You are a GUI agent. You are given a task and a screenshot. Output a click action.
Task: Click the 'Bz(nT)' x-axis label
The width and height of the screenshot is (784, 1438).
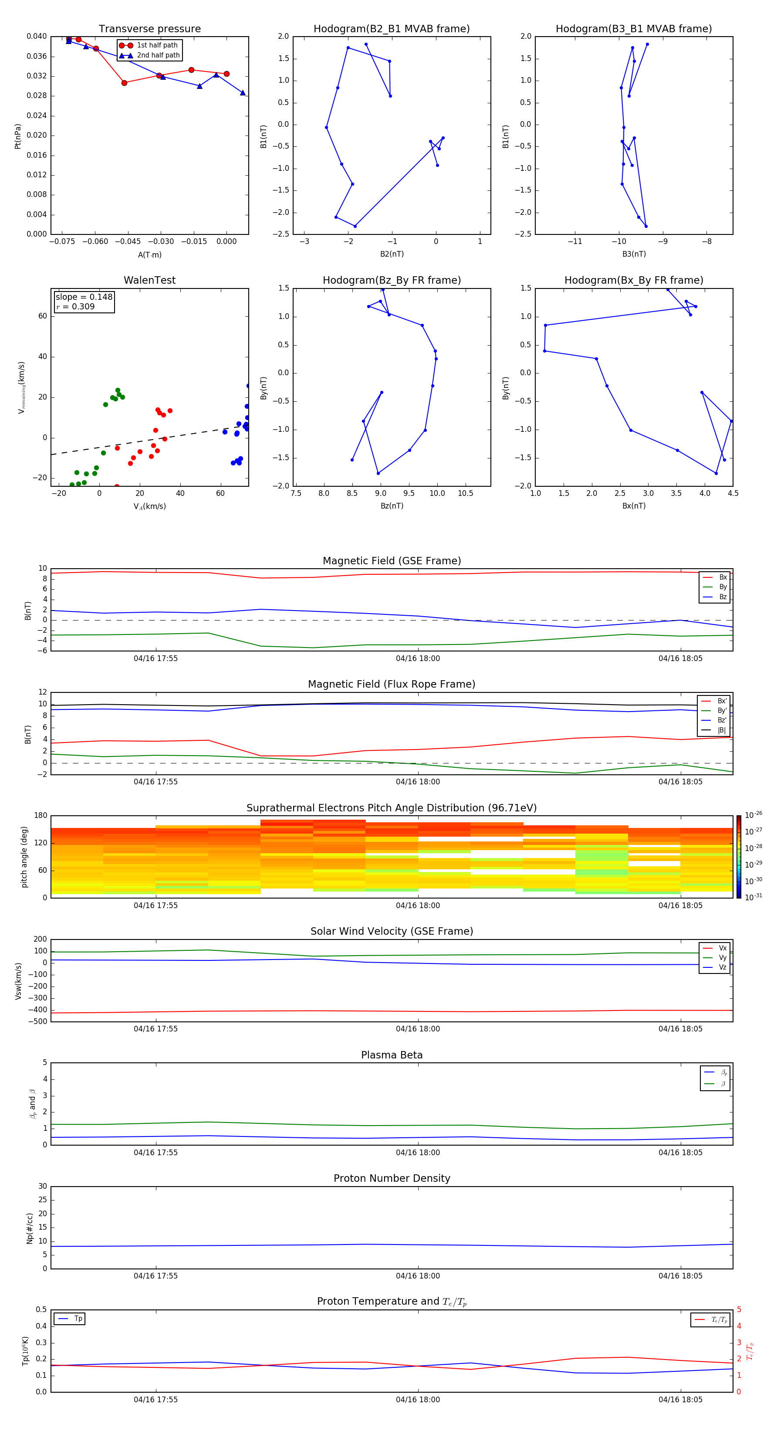point(392,506)
